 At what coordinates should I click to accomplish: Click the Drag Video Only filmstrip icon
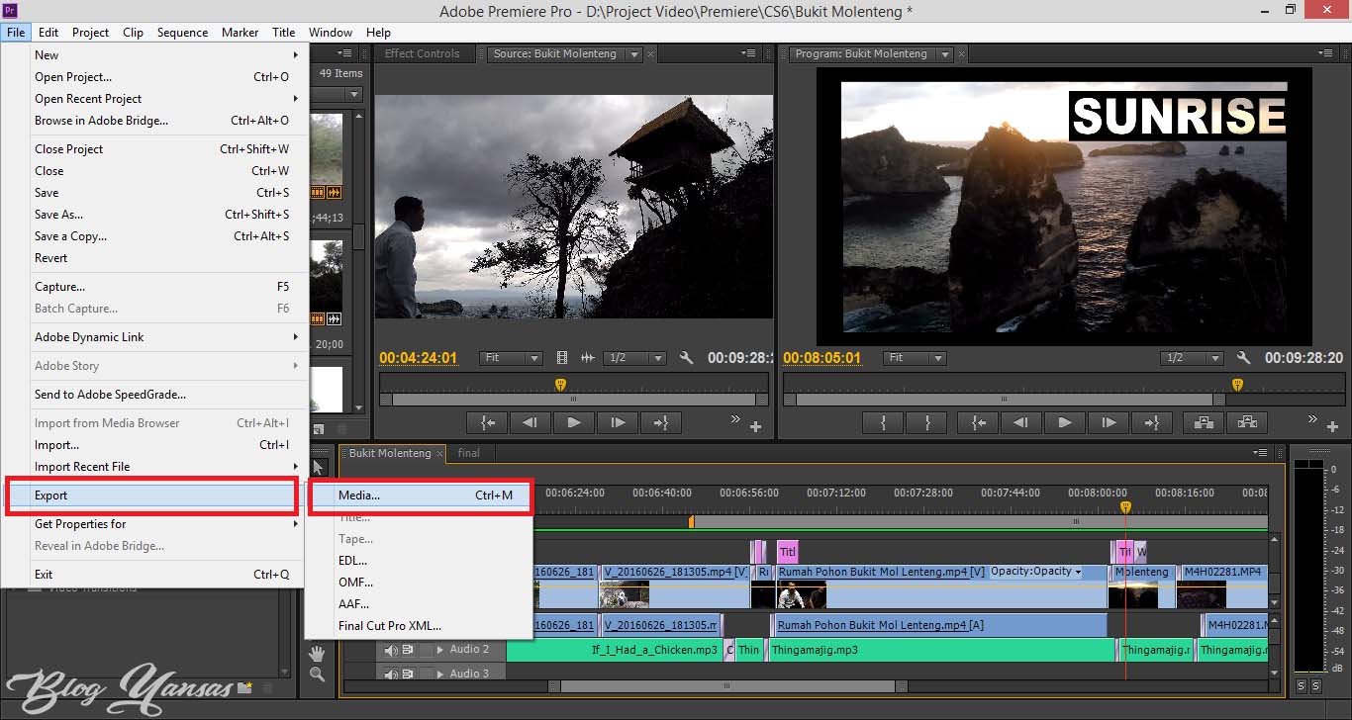[x=562, y=357]
